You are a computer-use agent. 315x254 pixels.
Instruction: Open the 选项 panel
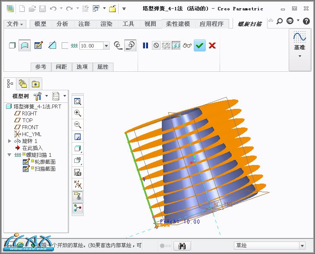[82, 67]
